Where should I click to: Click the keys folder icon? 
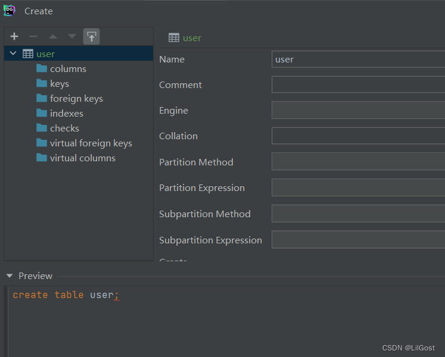click(x=42, y=83)
